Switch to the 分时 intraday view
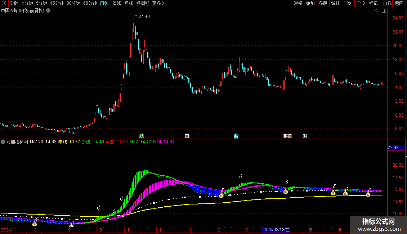This screenshot has width=407, height=234. coord(14,3)
